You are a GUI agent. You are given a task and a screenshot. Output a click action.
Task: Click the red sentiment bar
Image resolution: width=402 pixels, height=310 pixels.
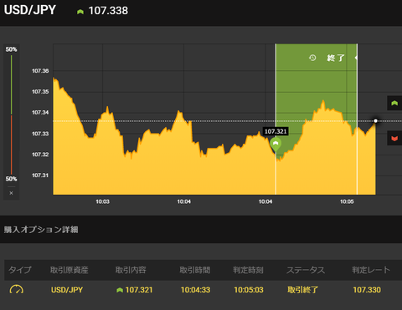[12, 145]
